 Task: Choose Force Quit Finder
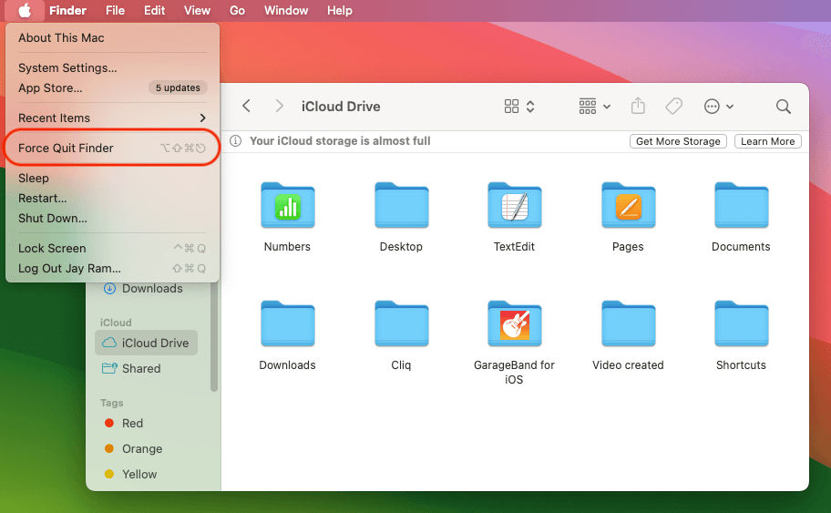(x=112, y=148)
